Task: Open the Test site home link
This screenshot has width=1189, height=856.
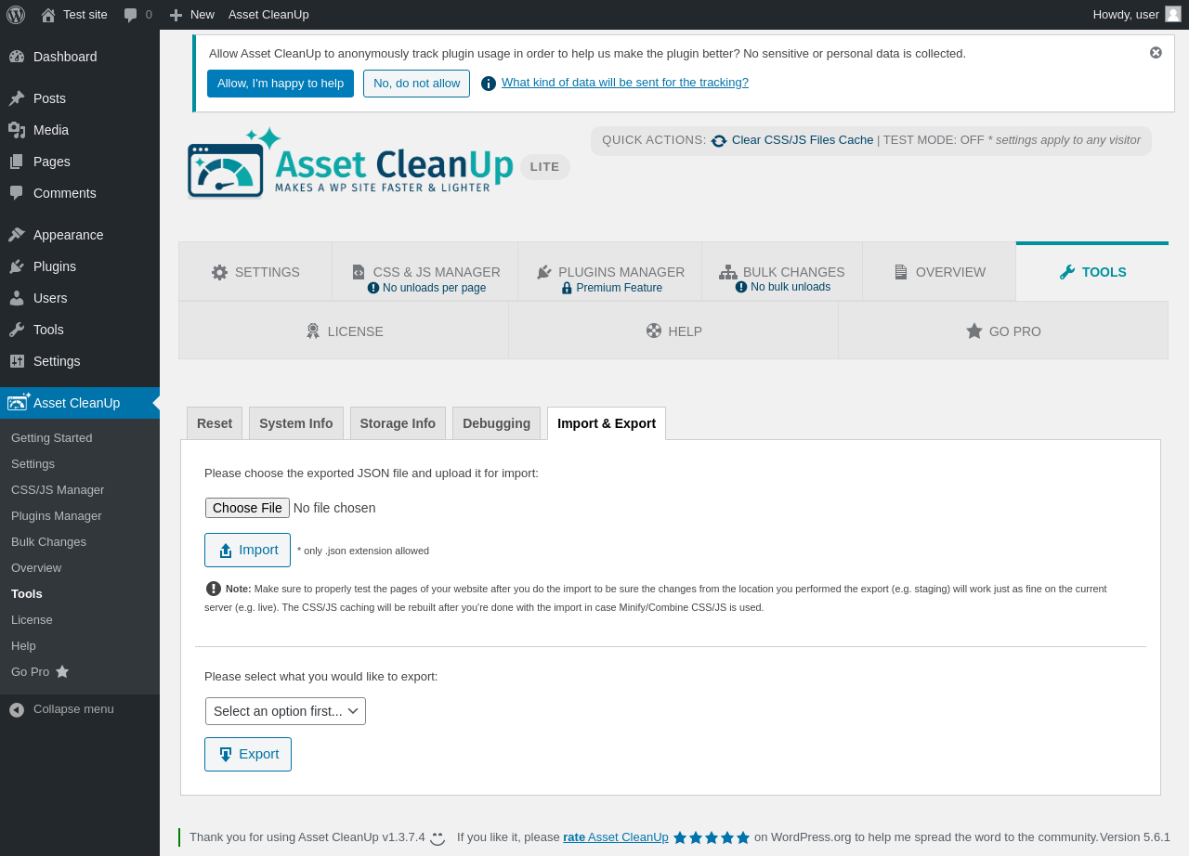Action: (74, 14)
